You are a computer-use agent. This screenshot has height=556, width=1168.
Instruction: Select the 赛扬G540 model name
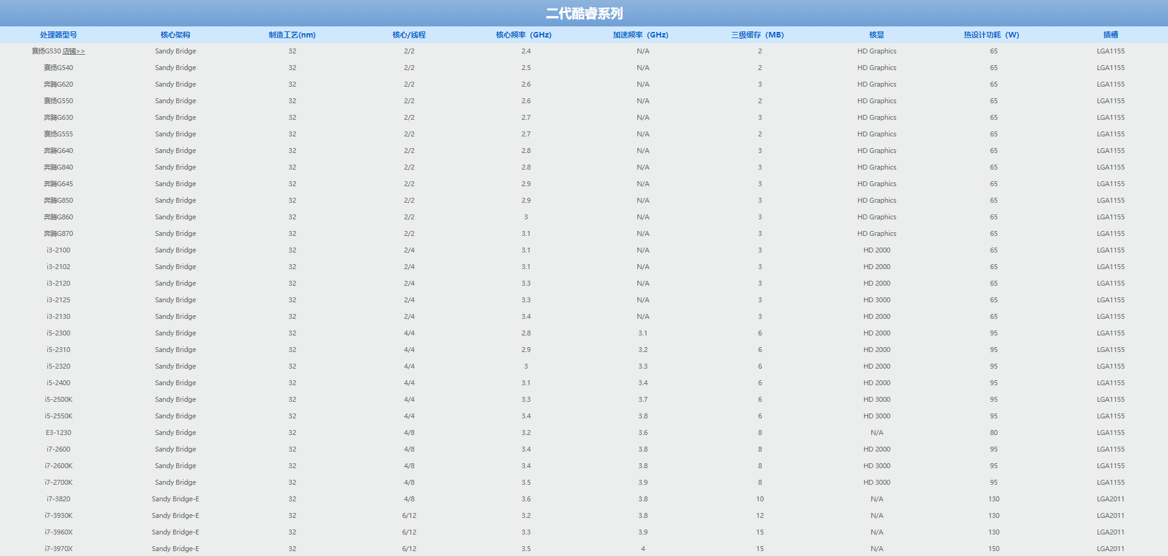click(58, 68)
